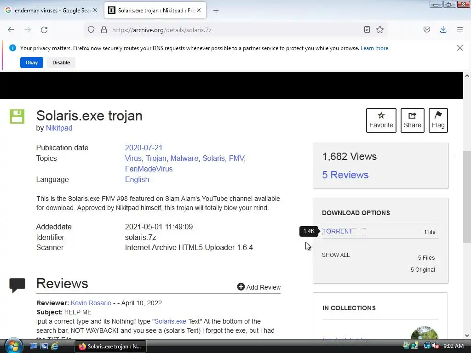
Task: Toggle reader view for this page
Action: pyautogui.click(x=367, y=29)
